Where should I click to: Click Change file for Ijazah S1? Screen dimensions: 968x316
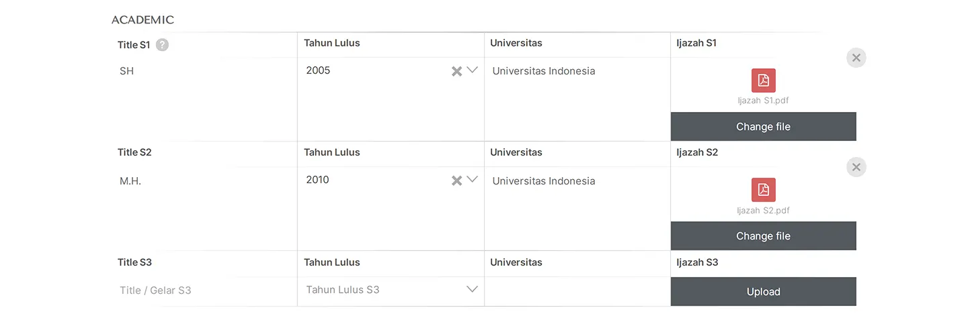pos(763,126)
